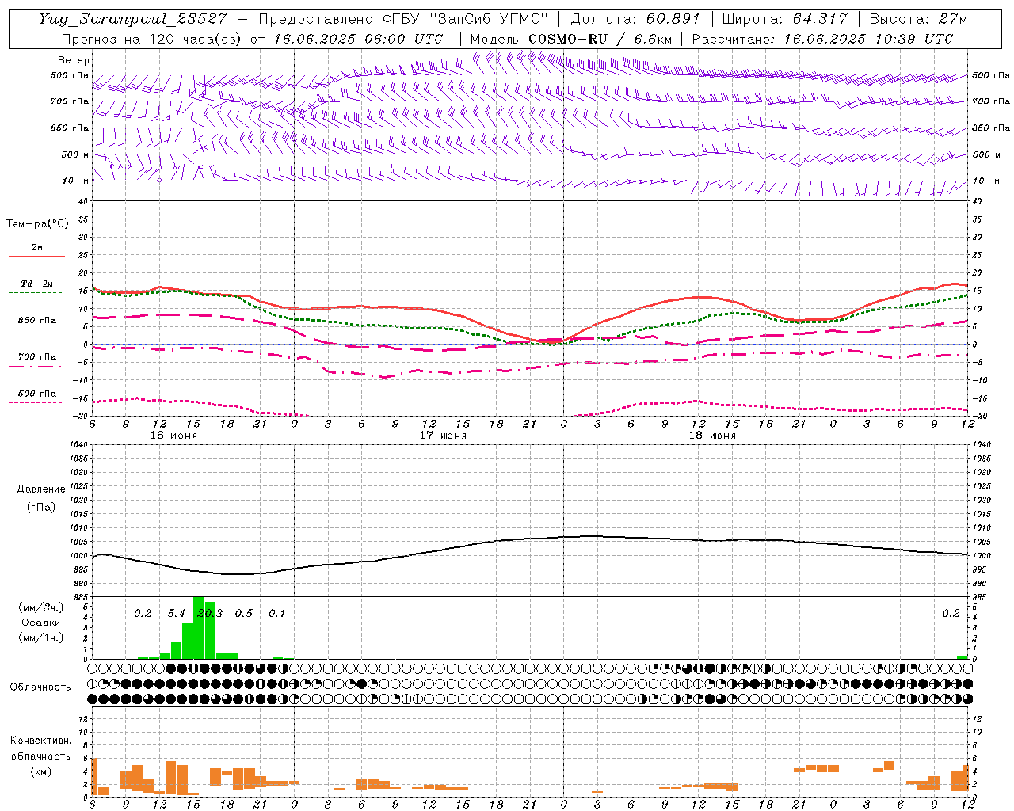The width and height of the screenshot is (1014, 811).
Task: Click the dashed 850 гПа temperature legend line
Action: [36, 329]
